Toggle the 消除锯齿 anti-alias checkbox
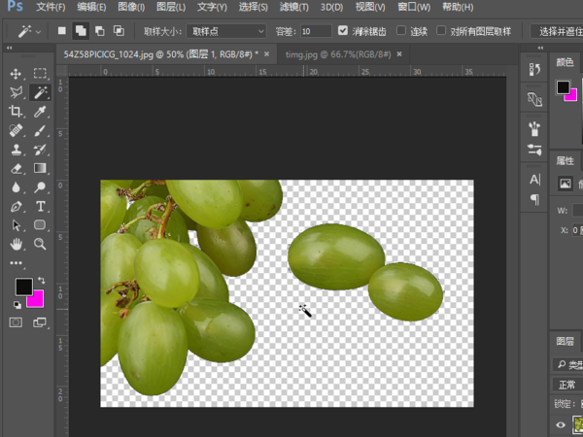 (342, 30)
